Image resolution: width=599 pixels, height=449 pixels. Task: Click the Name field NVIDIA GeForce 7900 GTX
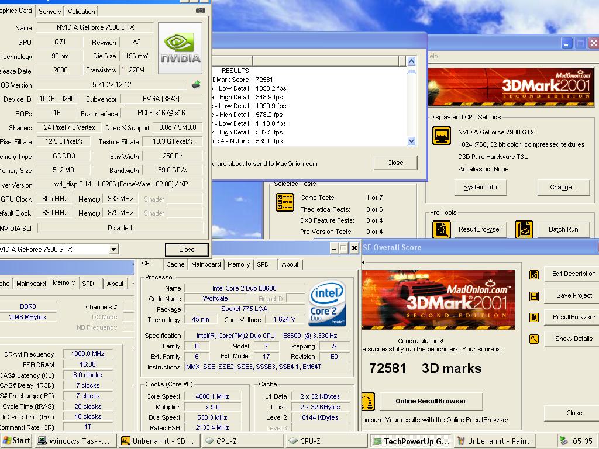tap(95, 27)
